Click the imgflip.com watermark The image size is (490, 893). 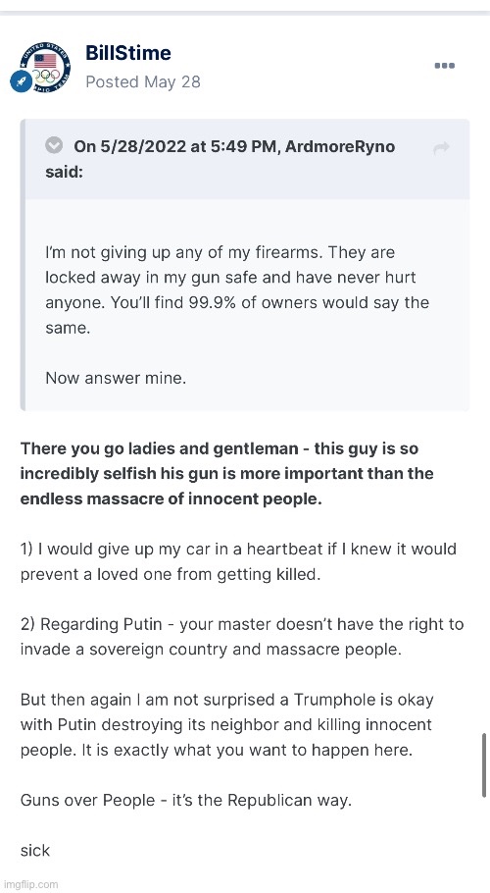pyautogui.click(x=29, y=884)
